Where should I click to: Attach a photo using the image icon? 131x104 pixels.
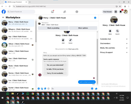tap(42, 89)
